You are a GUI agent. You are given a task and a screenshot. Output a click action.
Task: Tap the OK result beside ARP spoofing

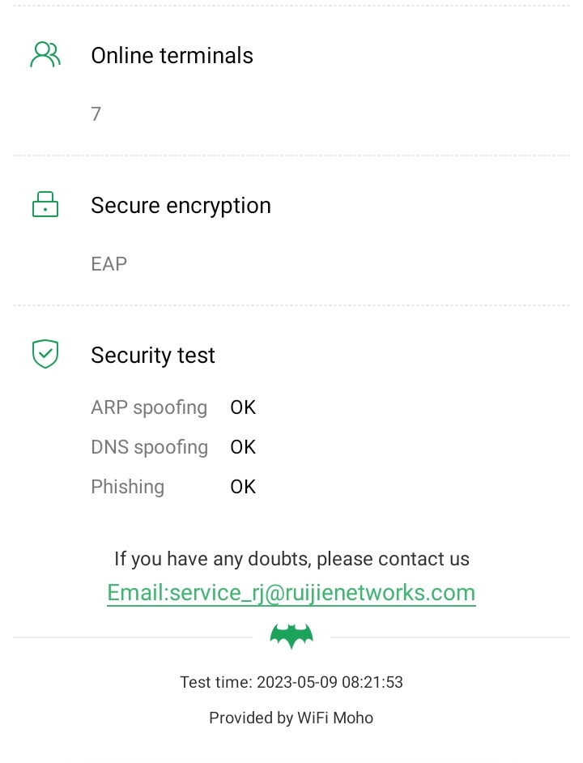(243, 407)
